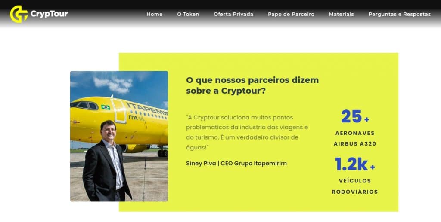Image resolution: width=441 pixels, height=222 pixels.
Task: Click the Veículos Rodoviários label
Action: [355, 186]
